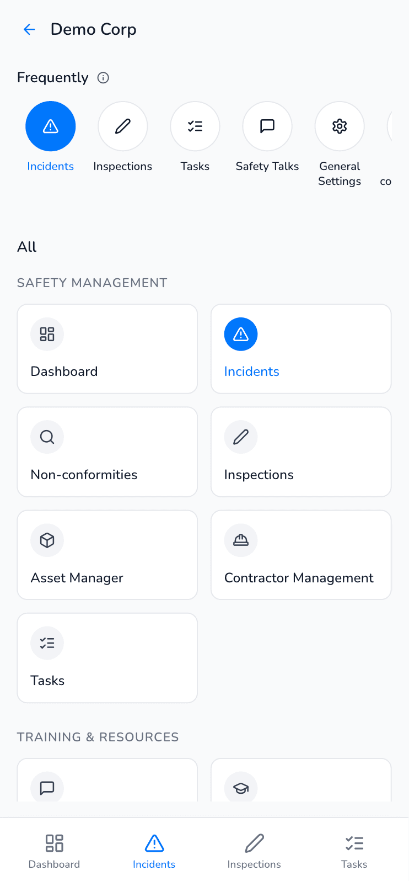Tap the graduation cap icon under Training & Resources
Screen dimensions: 409x881
(241, 788)
